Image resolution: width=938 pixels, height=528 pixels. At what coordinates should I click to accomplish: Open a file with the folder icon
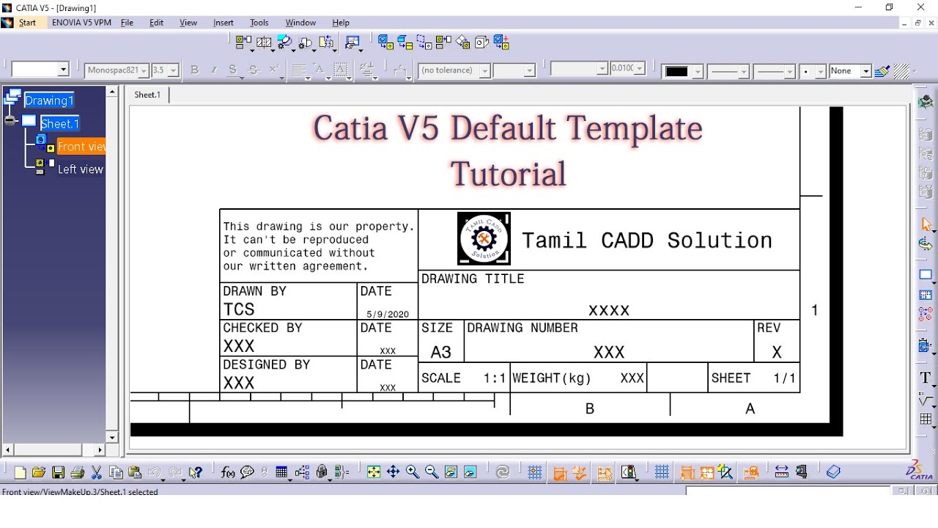(x=39, y=472)
